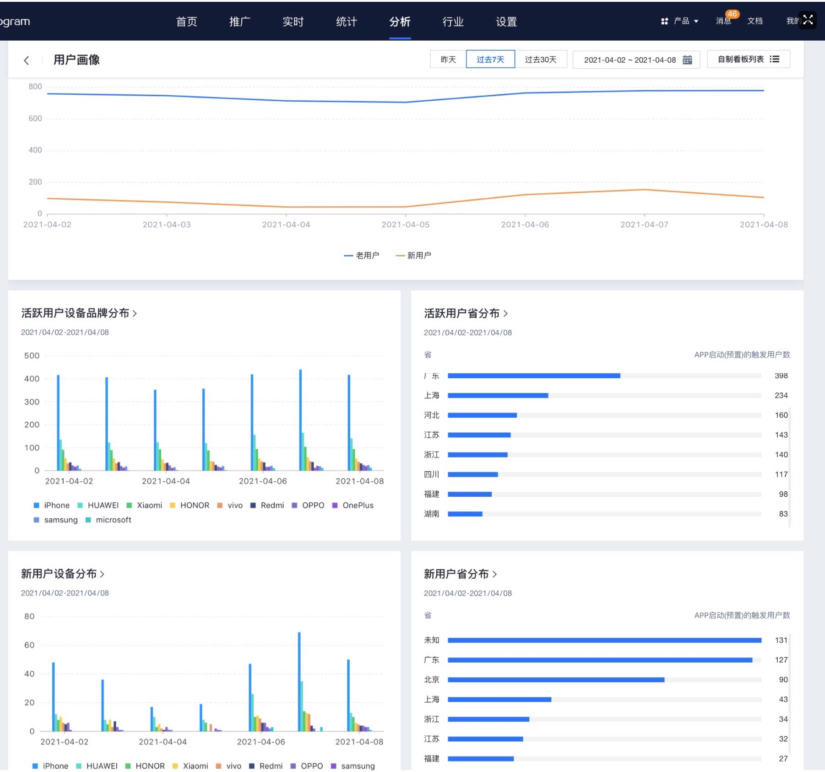This screenshot has height=772, width=825.
Task: Click the list icon in 自制看板列表
Action: [x=775, y=59]
